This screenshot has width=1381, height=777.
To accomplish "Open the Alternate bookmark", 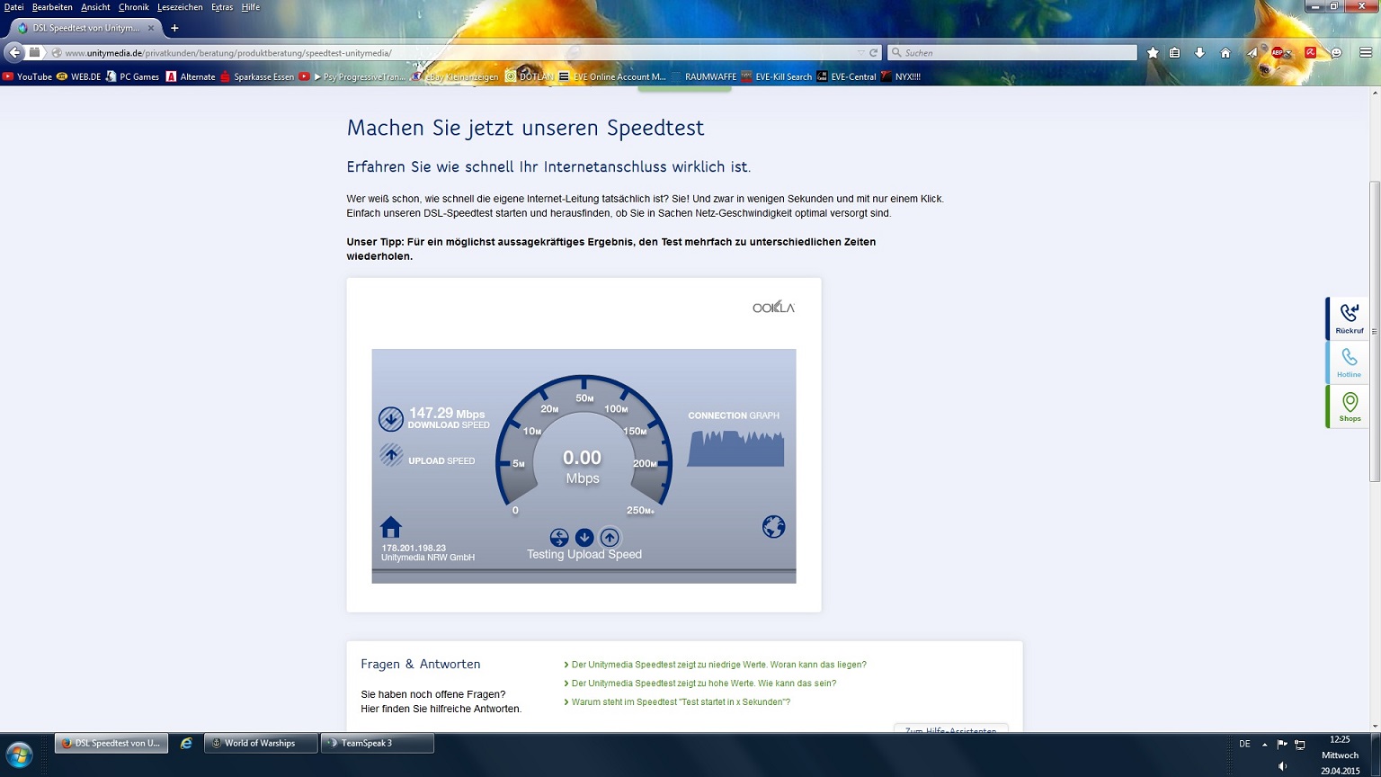I will tap(191, 76).
